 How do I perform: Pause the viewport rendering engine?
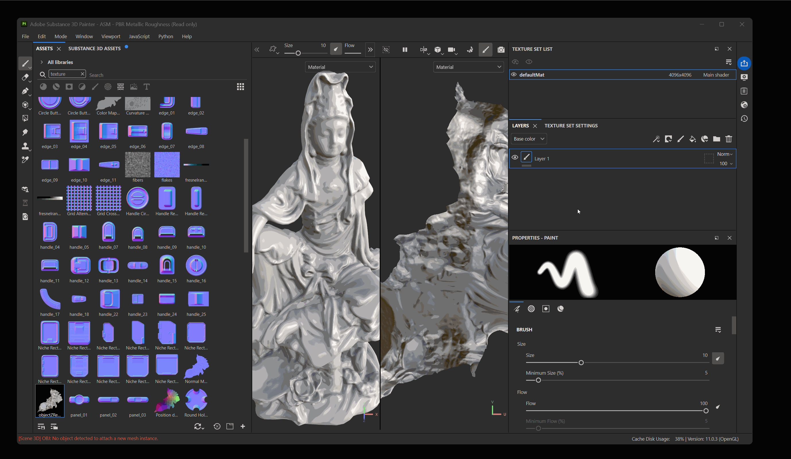[x=405, y=50]
